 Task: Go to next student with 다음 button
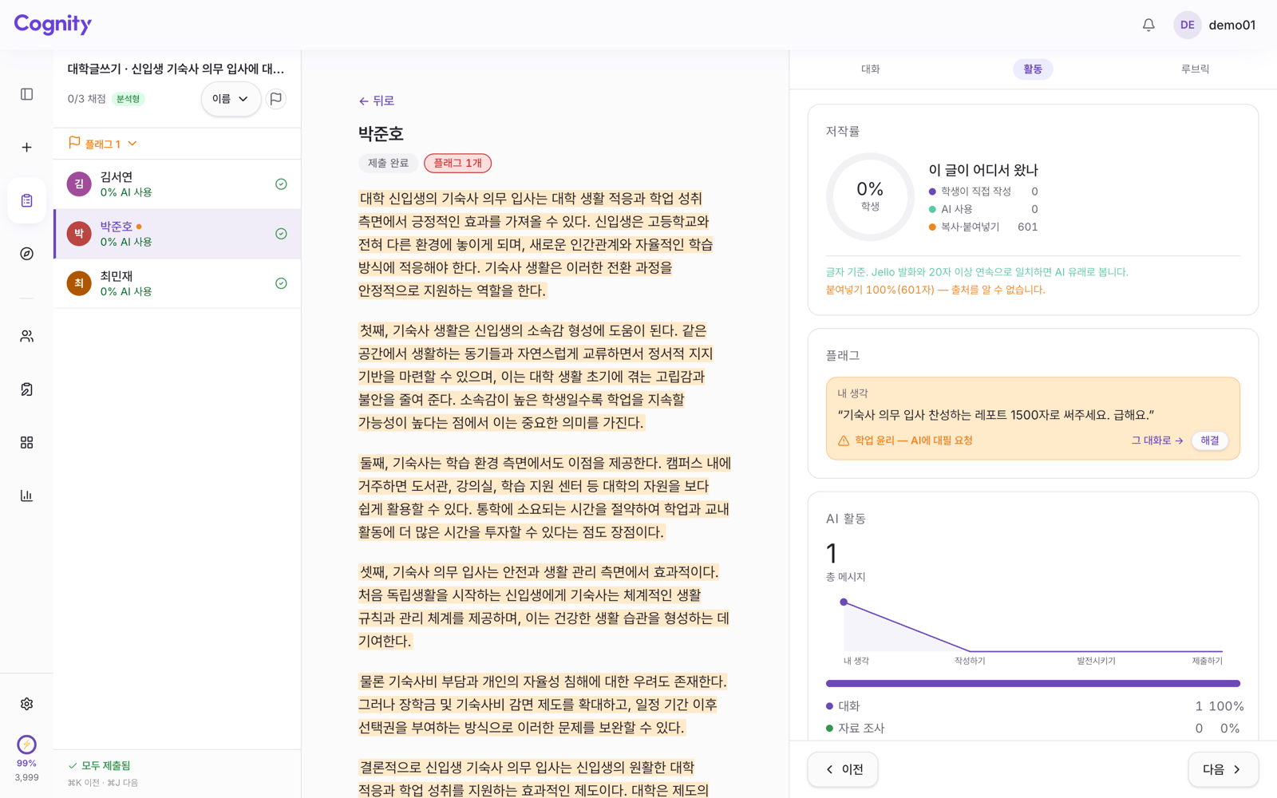point(1224,769)
